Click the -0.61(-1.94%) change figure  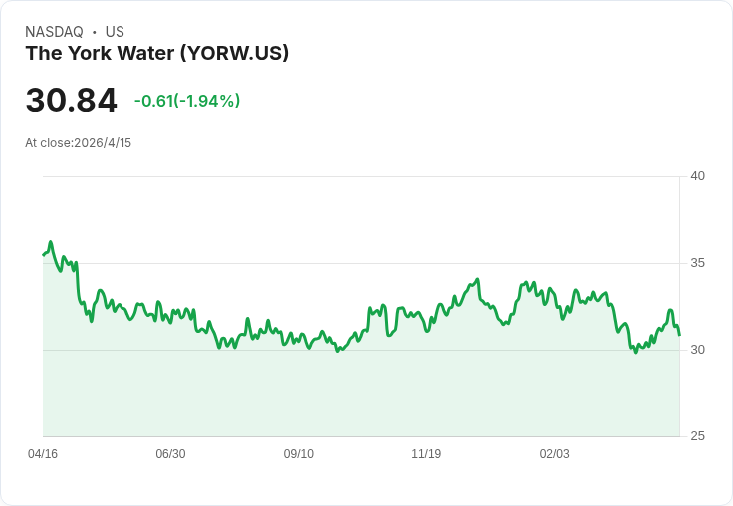coord(187,101)
